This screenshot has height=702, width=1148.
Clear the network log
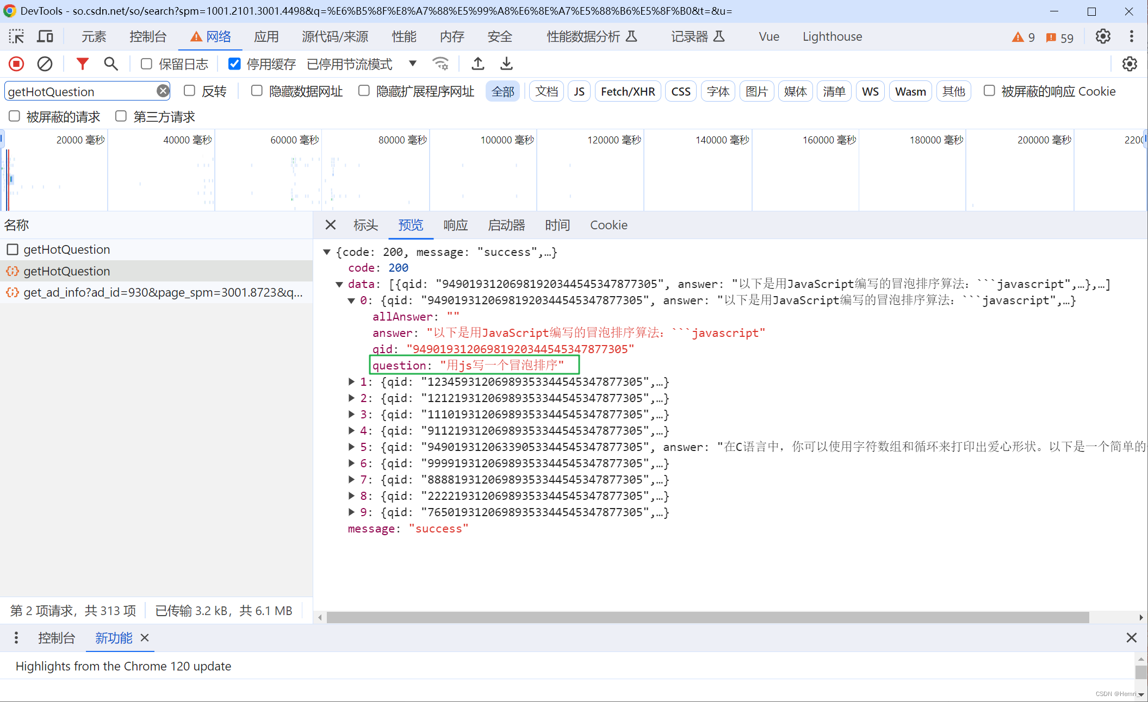(x=45, y=64)
